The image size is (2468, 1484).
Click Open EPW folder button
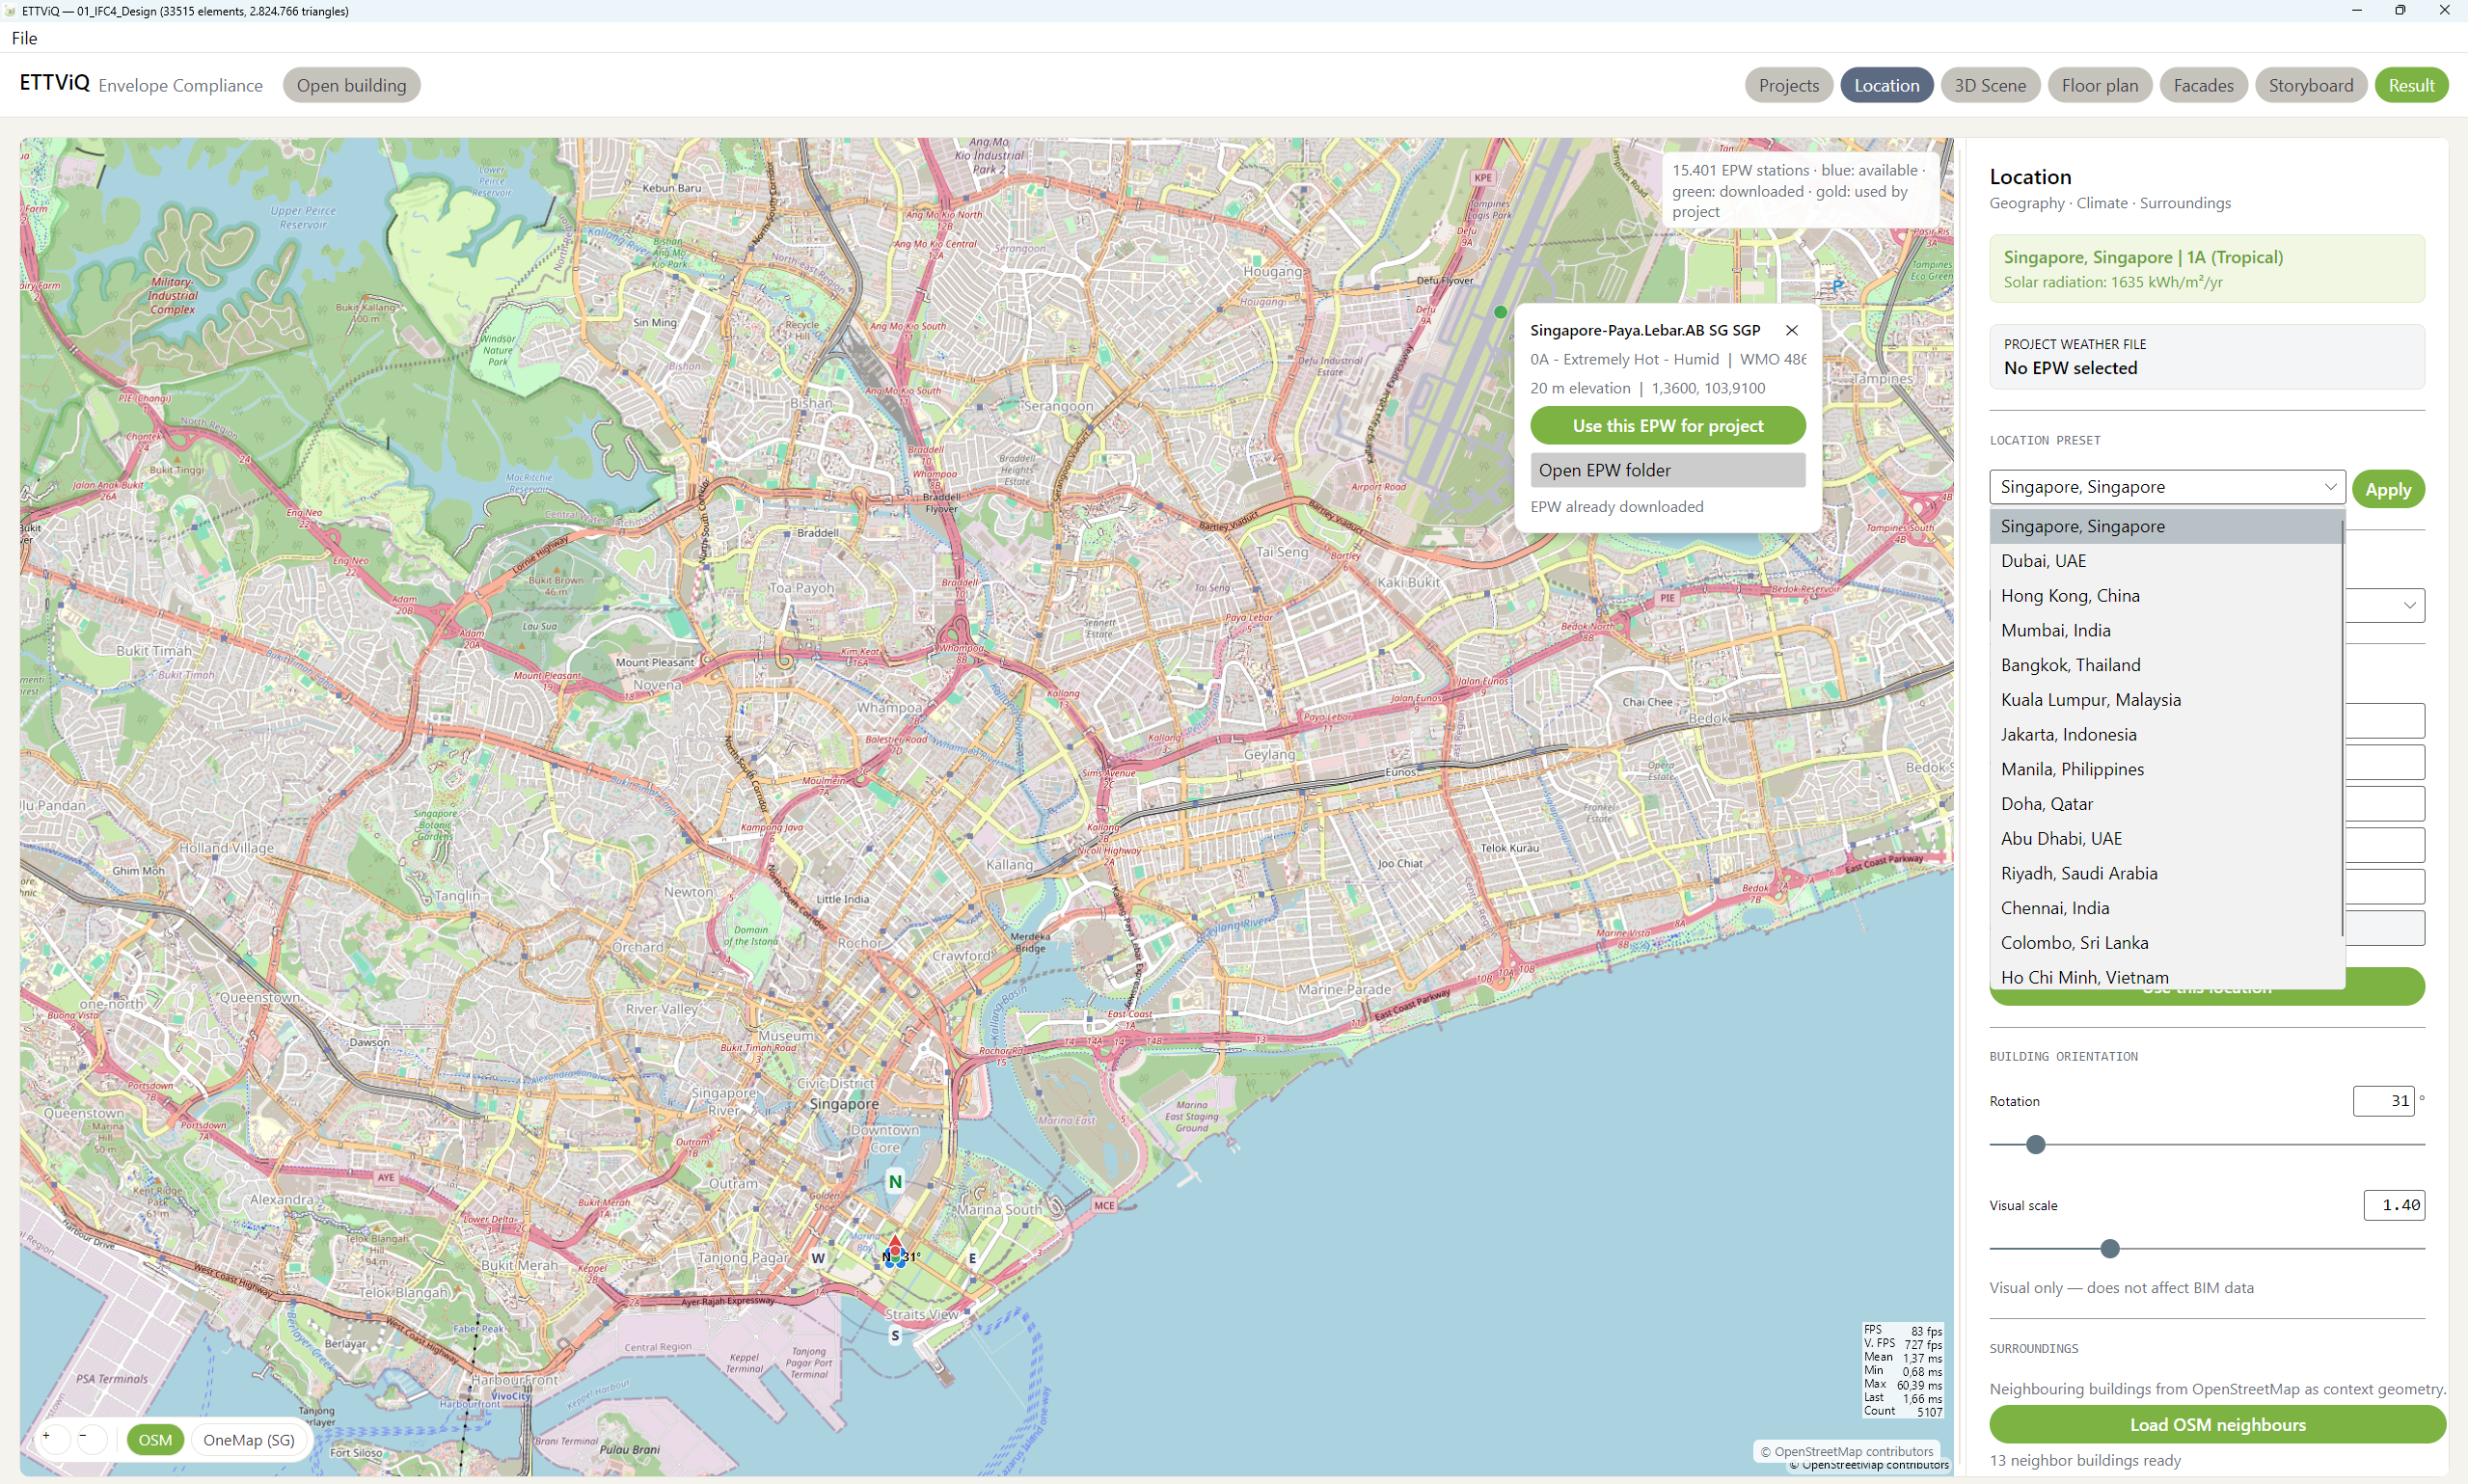coord(1667,470)
